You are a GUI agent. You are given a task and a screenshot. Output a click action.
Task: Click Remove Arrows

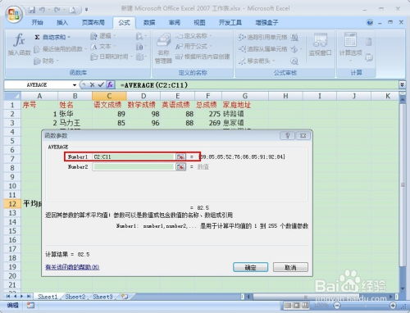[257, 61]
